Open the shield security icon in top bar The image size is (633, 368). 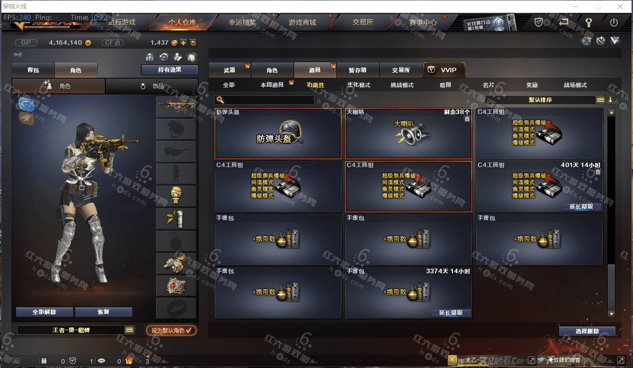pyautogui.click(x=539, y=23)
